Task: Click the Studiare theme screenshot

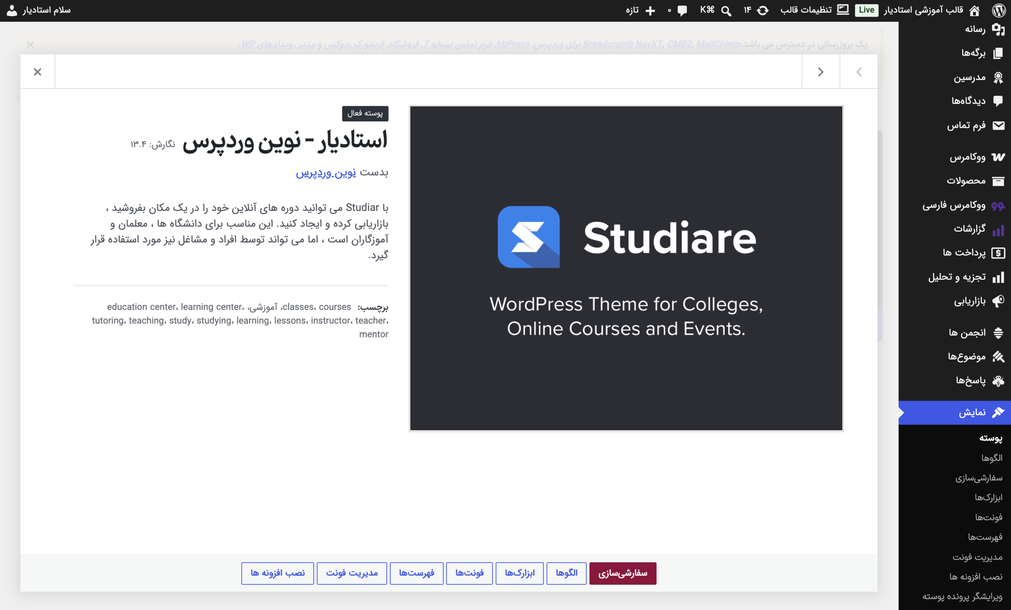Action: pos(626,268)
